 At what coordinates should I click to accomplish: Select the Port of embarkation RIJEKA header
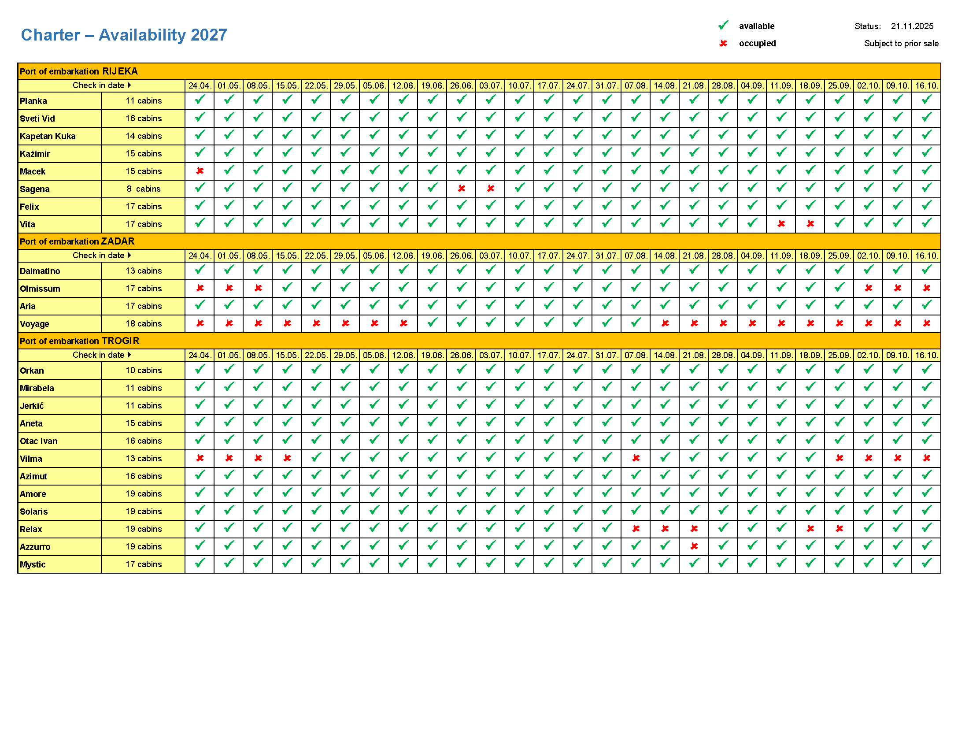tap(78, 71)
